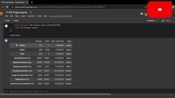The width and height of the screenshot is (175, 98).
Task: Click the 72657 unique value
Action: click(x=39, y=66)
